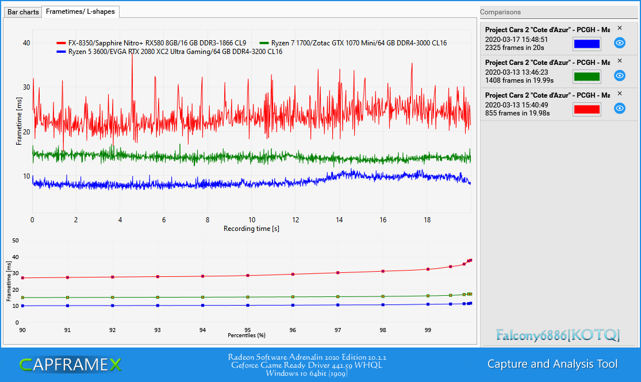Select the Frametimes/ L-shapes tab
This screenshot has width=641, height=382.
[80, 11]
